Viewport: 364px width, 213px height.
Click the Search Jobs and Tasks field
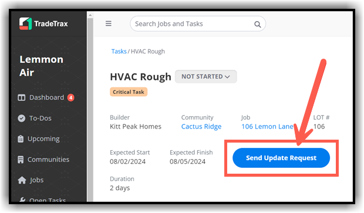198,23
